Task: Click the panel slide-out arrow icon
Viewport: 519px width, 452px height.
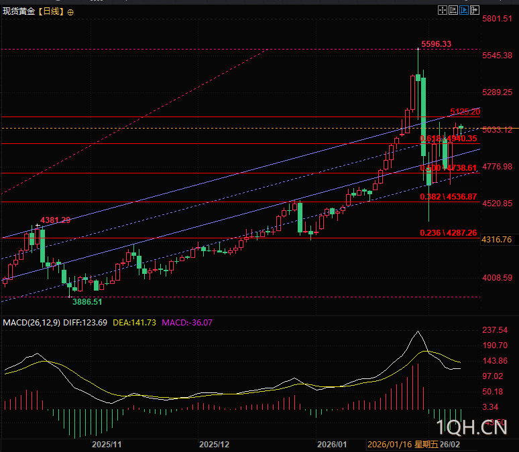Action: click(475, 10)
